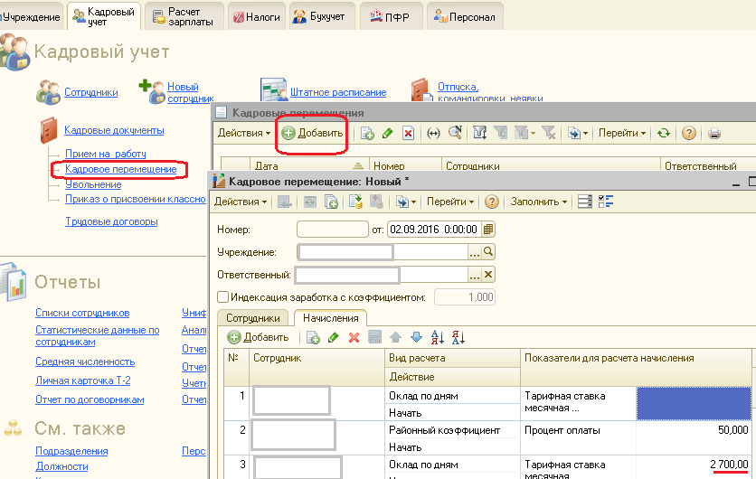The image size is (756, 479).
Task: Select the Процент оплаты value 50,000 cell
Action: click(694, 430)
